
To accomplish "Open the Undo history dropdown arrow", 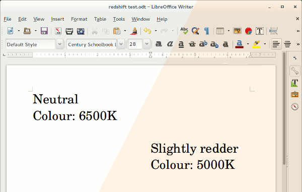I will click(x=156, y=31).
